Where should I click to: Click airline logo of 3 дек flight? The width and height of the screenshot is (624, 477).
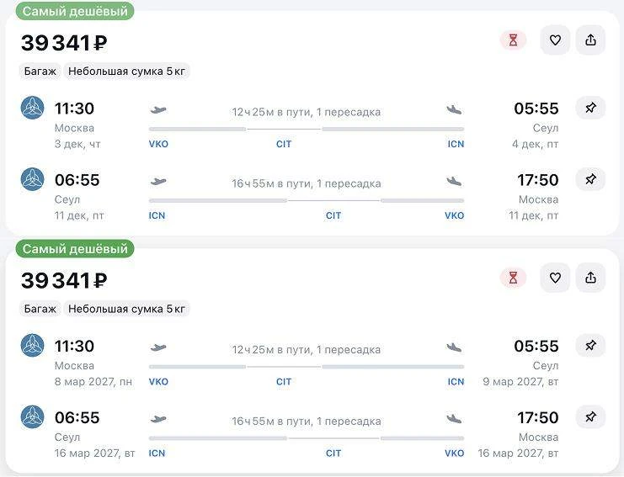point(32,108)
